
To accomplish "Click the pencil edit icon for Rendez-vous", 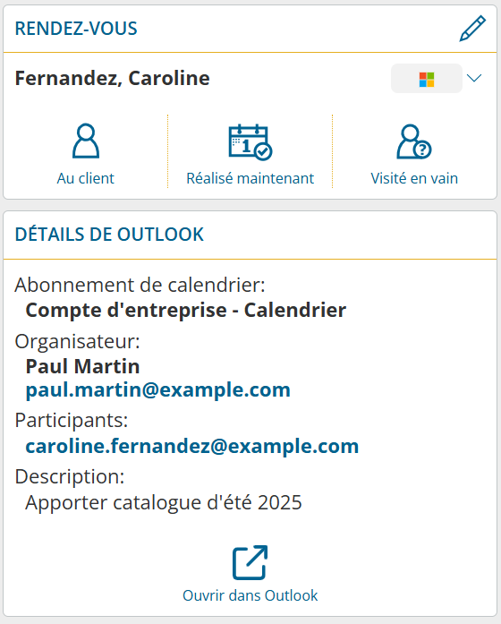I will click(x=472, y=29).
